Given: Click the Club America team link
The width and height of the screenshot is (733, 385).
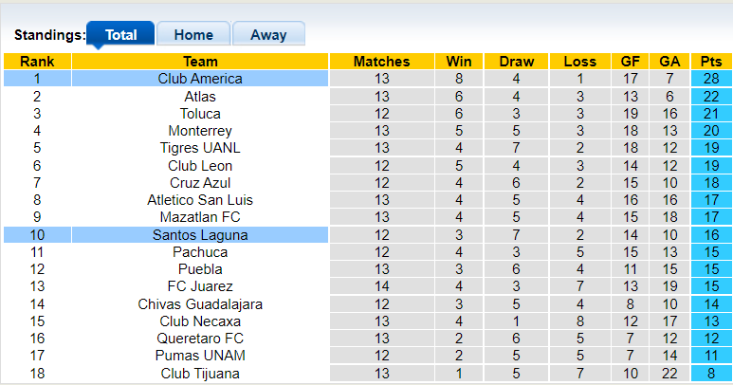Looking at the screenshot, I should click(x=200, y=79).
